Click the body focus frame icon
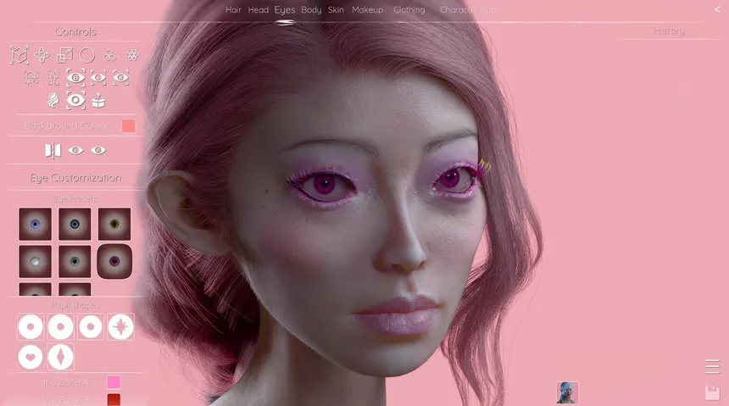The height and width of the screenshot is (406, 729). click(x=53, y=78)
